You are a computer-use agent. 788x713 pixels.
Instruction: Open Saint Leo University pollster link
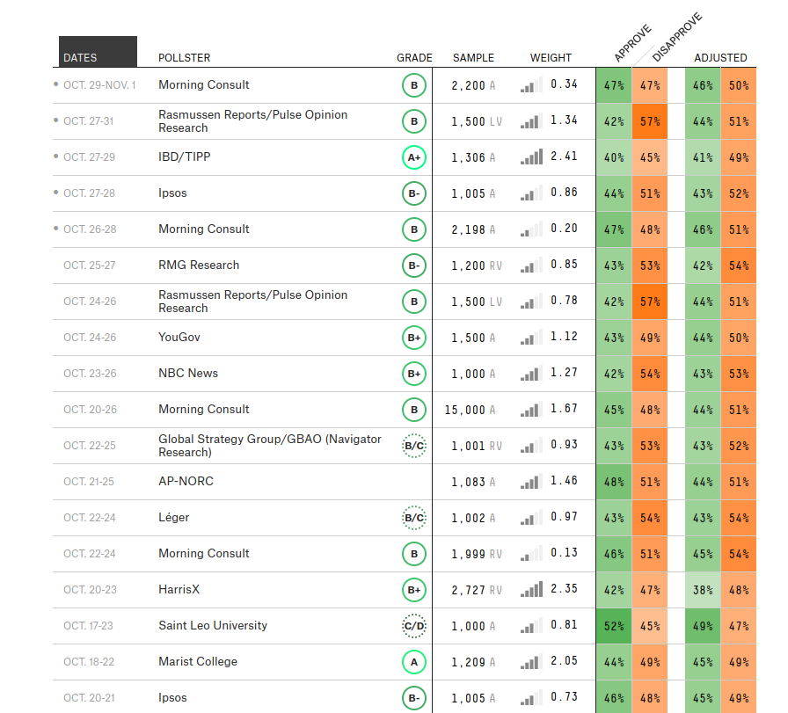[x=213, y=626]
